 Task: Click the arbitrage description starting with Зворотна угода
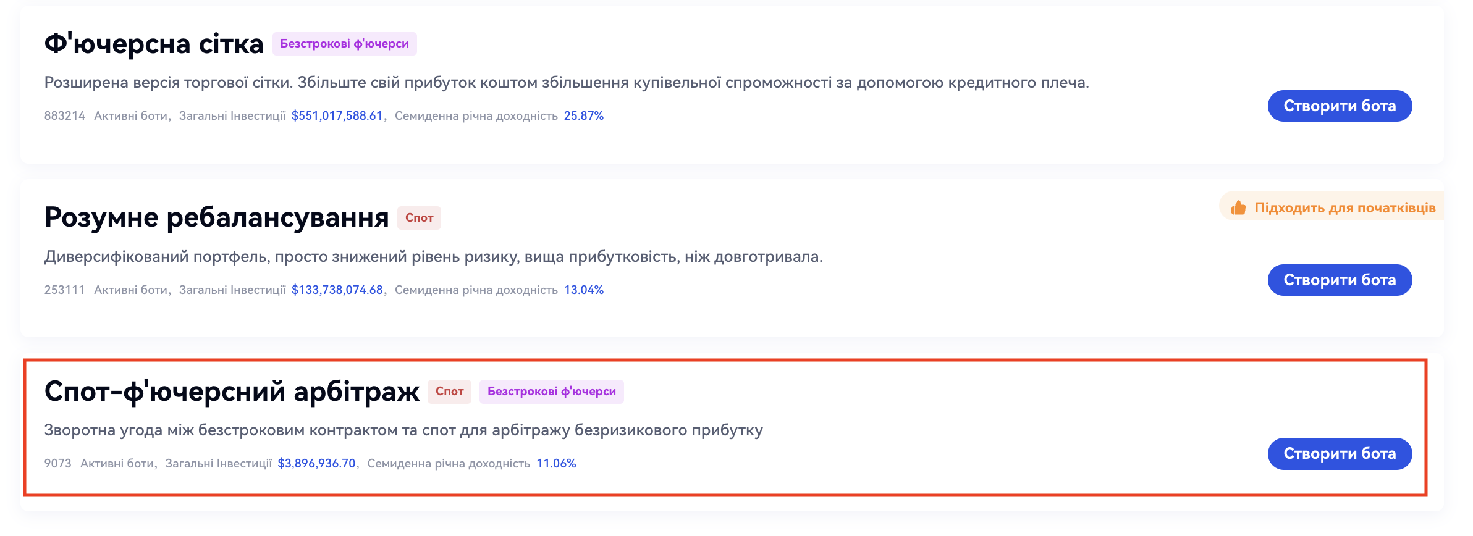click(x=403, y=430)
